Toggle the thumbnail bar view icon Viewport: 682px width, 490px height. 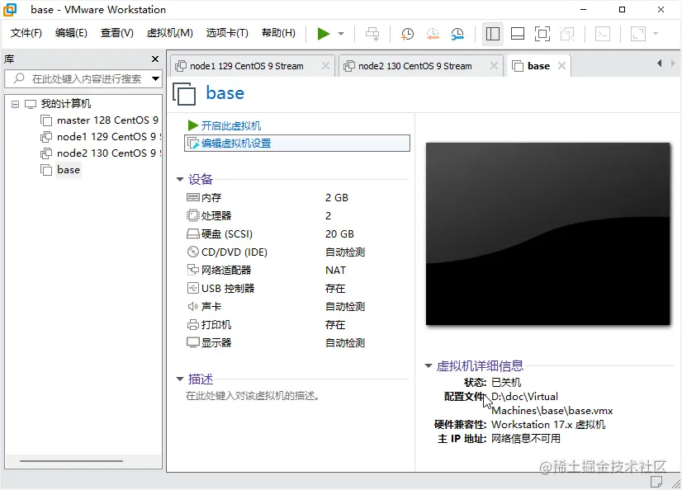click(x=518, y=34)
